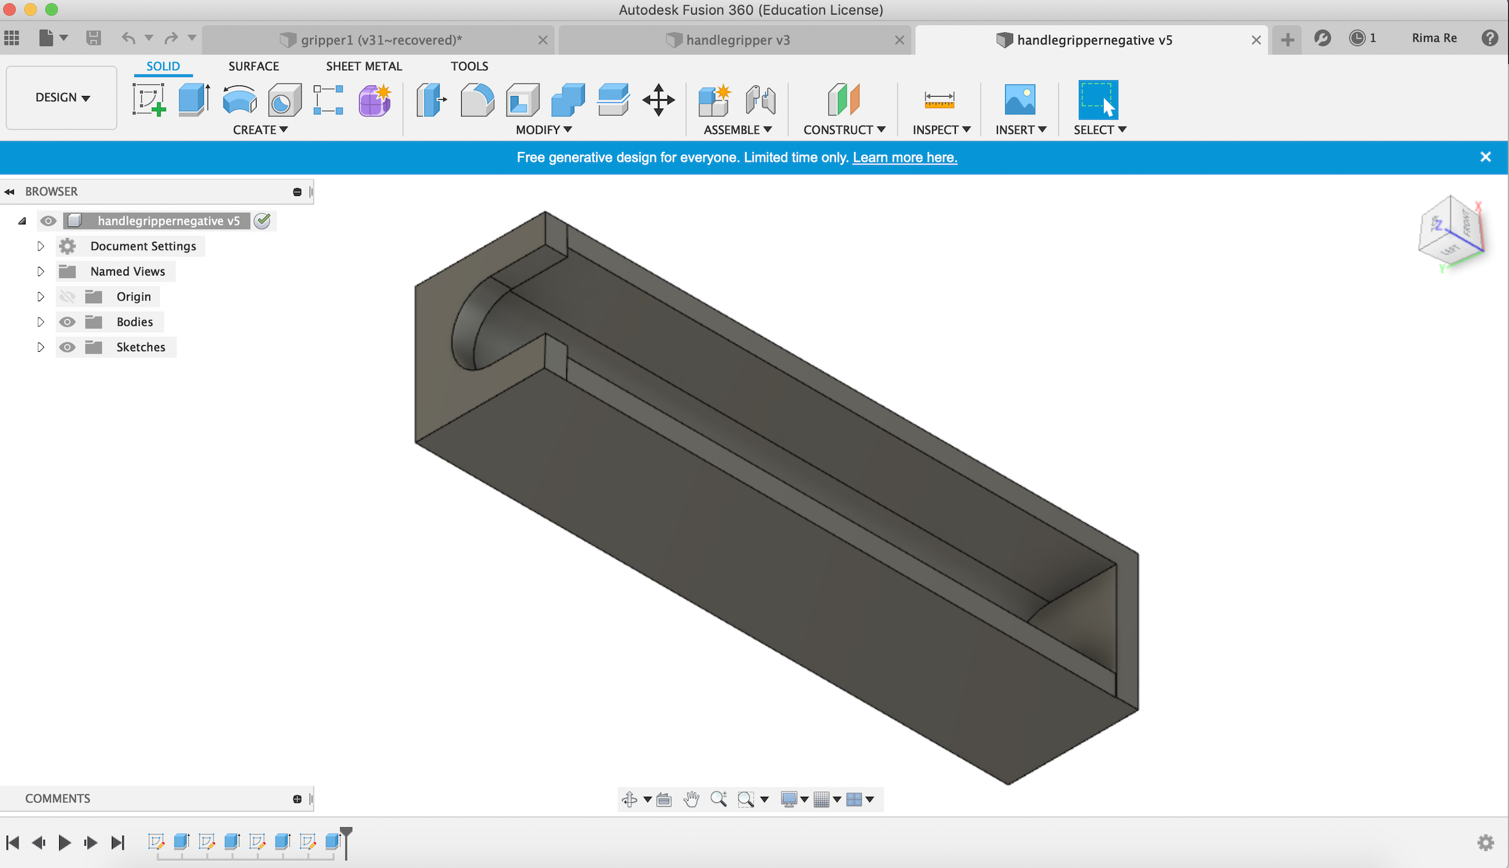Open the Joint tool in Assemble

760,100
